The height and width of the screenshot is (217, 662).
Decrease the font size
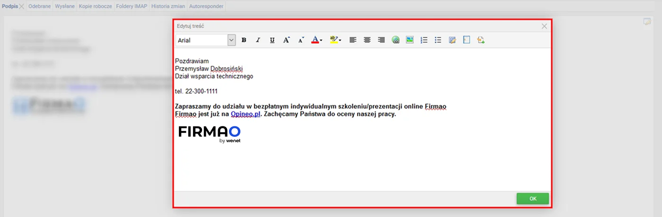click(x=301, y=40)
